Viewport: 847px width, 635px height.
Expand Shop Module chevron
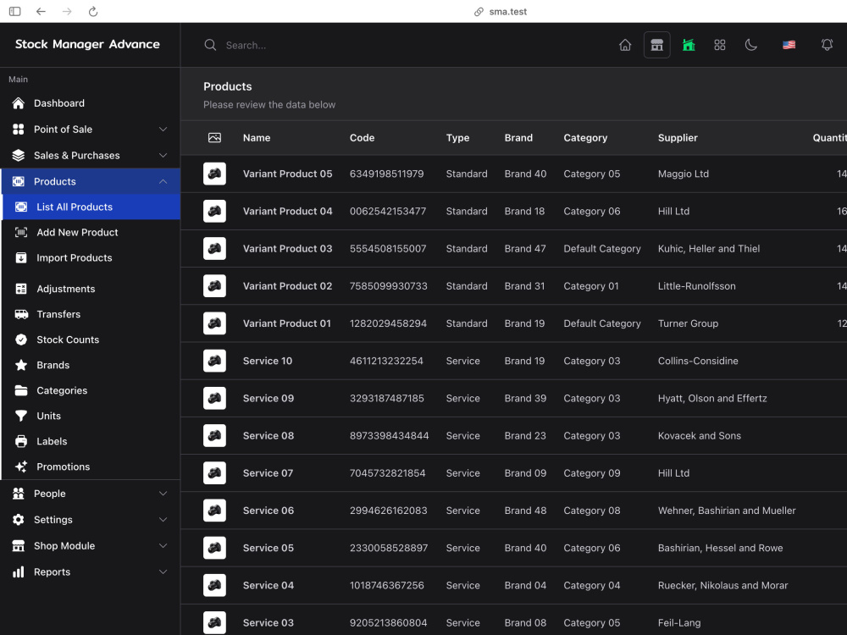click(163, 545)
